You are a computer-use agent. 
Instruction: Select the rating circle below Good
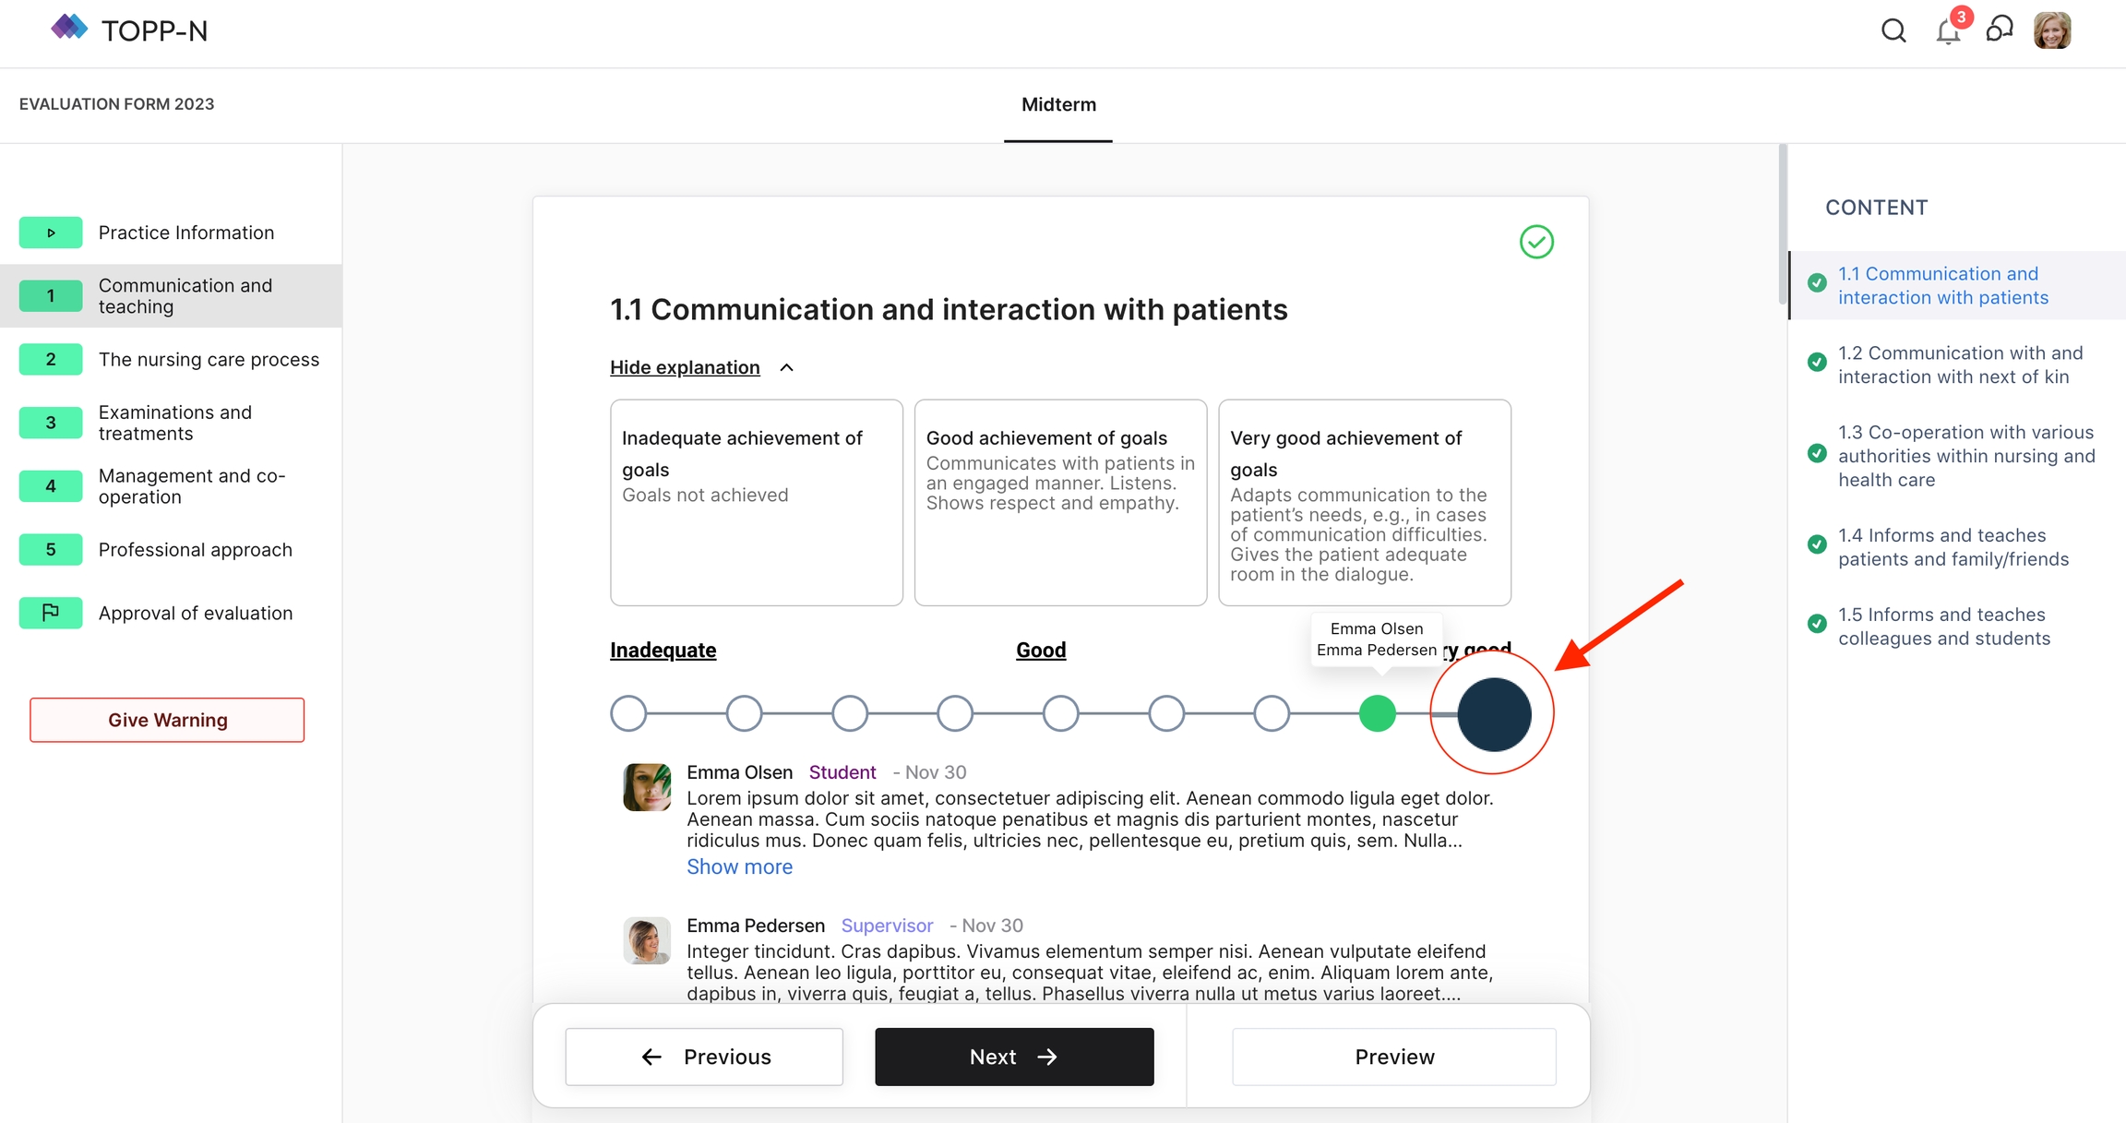click(1060, 713)
